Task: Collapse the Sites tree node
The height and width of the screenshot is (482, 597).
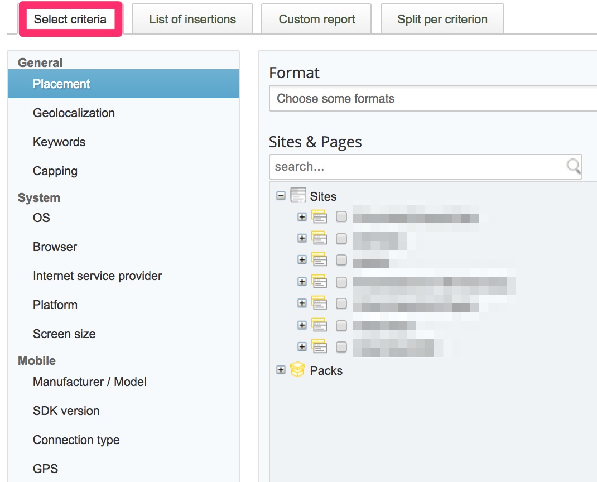Action: coord(281,196)
